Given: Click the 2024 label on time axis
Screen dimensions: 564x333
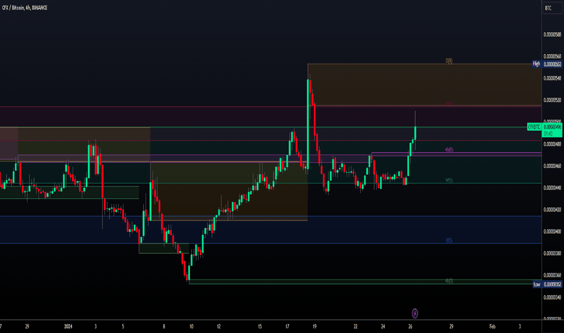Looking at the screenshot, I should 68,326.
